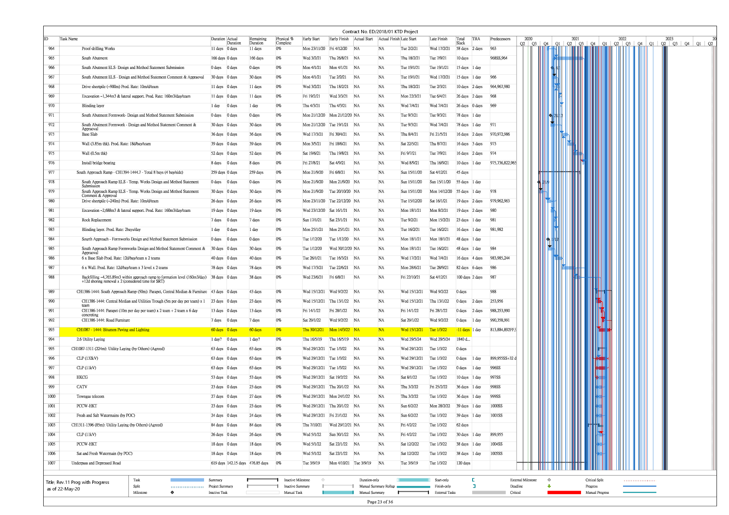Click the green Deadline arrow in legend
This screenshot has width=729, height=515.
(x=549, y=486)
